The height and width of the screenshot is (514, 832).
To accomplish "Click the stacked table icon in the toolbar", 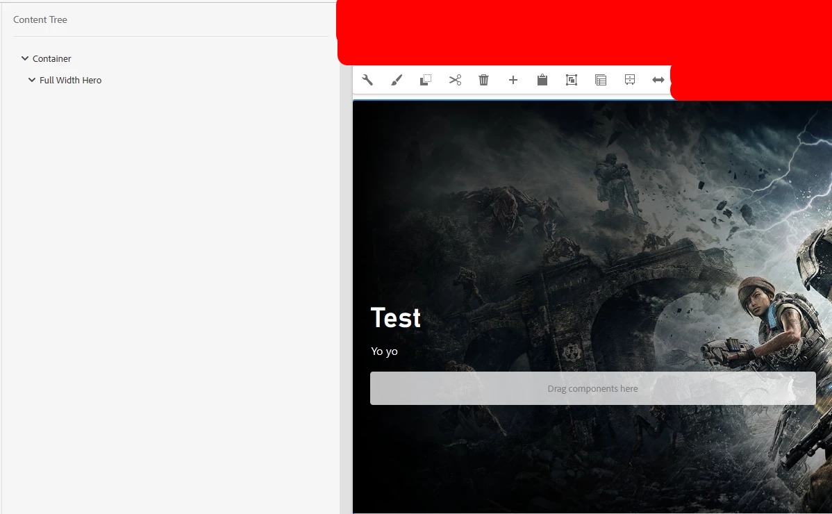I will click(601, 80).
